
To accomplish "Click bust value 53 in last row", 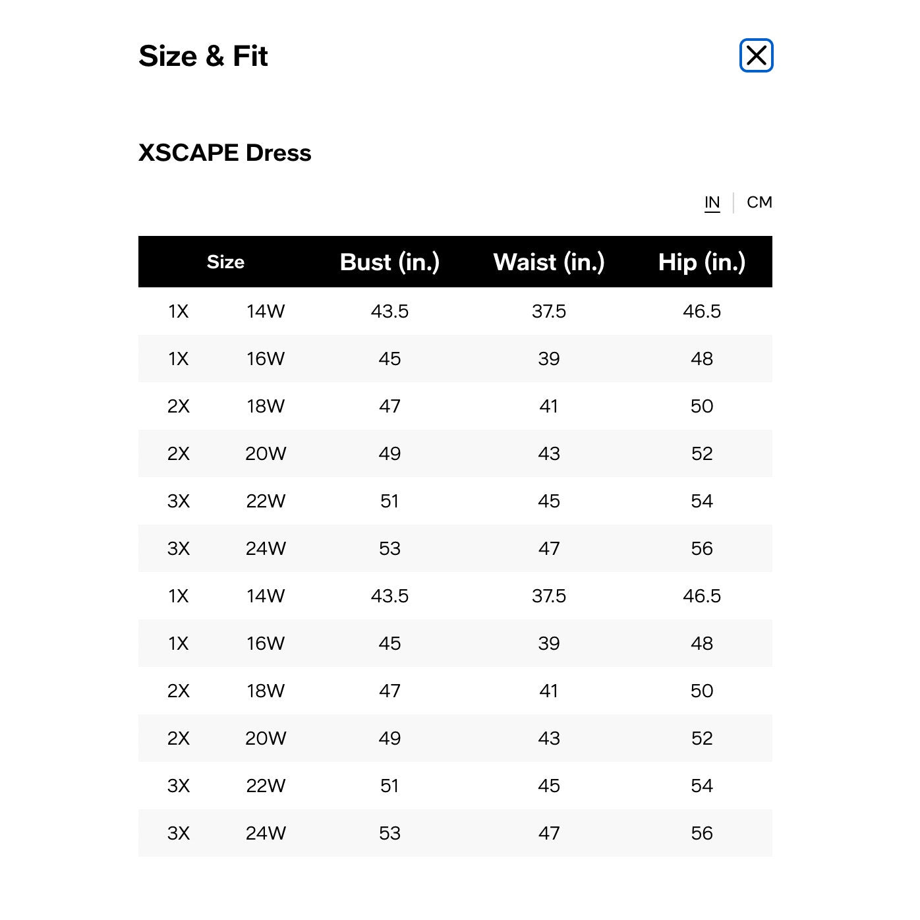I will [x=389, y=833].
